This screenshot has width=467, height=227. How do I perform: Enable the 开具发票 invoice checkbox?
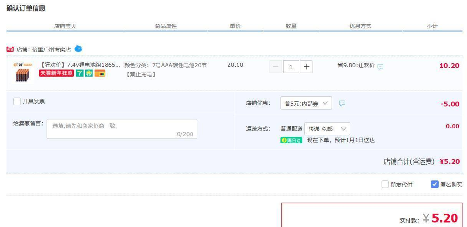(17, 101)
